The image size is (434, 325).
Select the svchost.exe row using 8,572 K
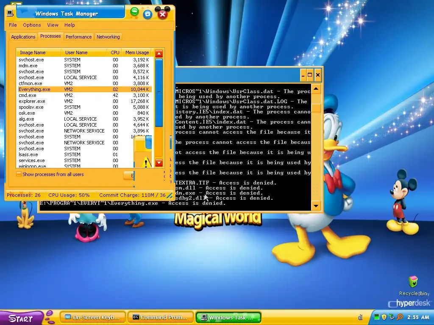coord(84,72)
